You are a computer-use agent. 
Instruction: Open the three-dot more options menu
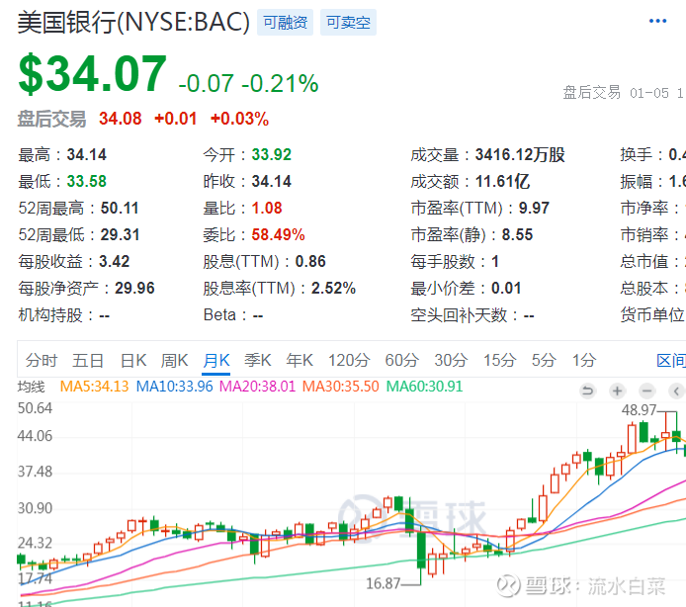pos(657,21)
